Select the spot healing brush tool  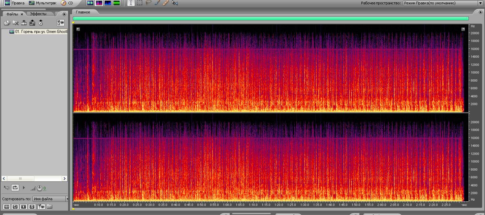165,3
